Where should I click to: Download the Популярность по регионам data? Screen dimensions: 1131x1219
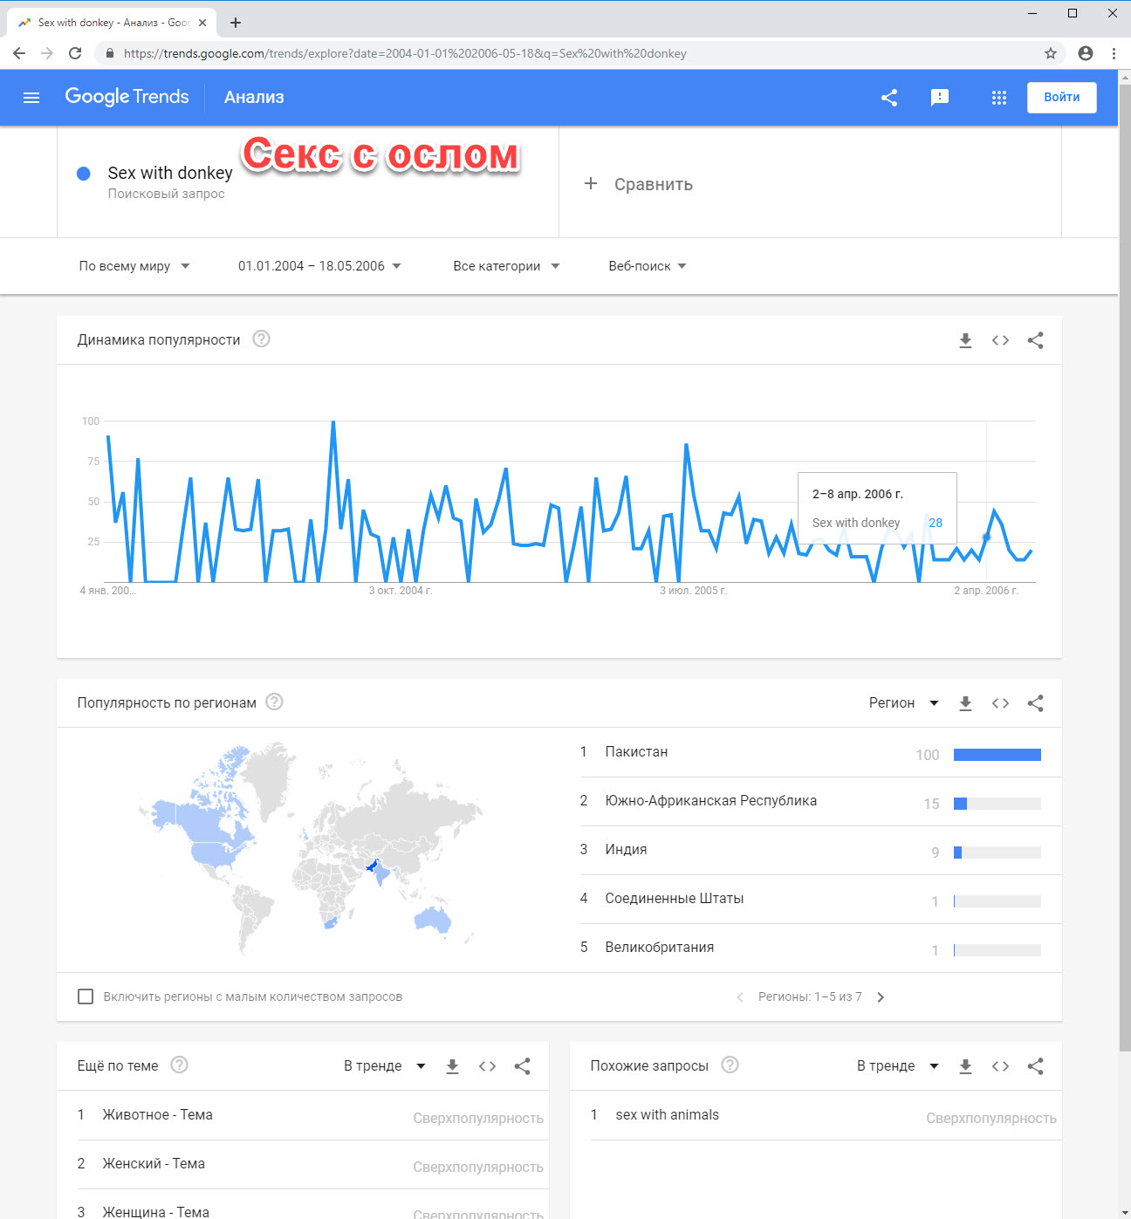point(965,703)
